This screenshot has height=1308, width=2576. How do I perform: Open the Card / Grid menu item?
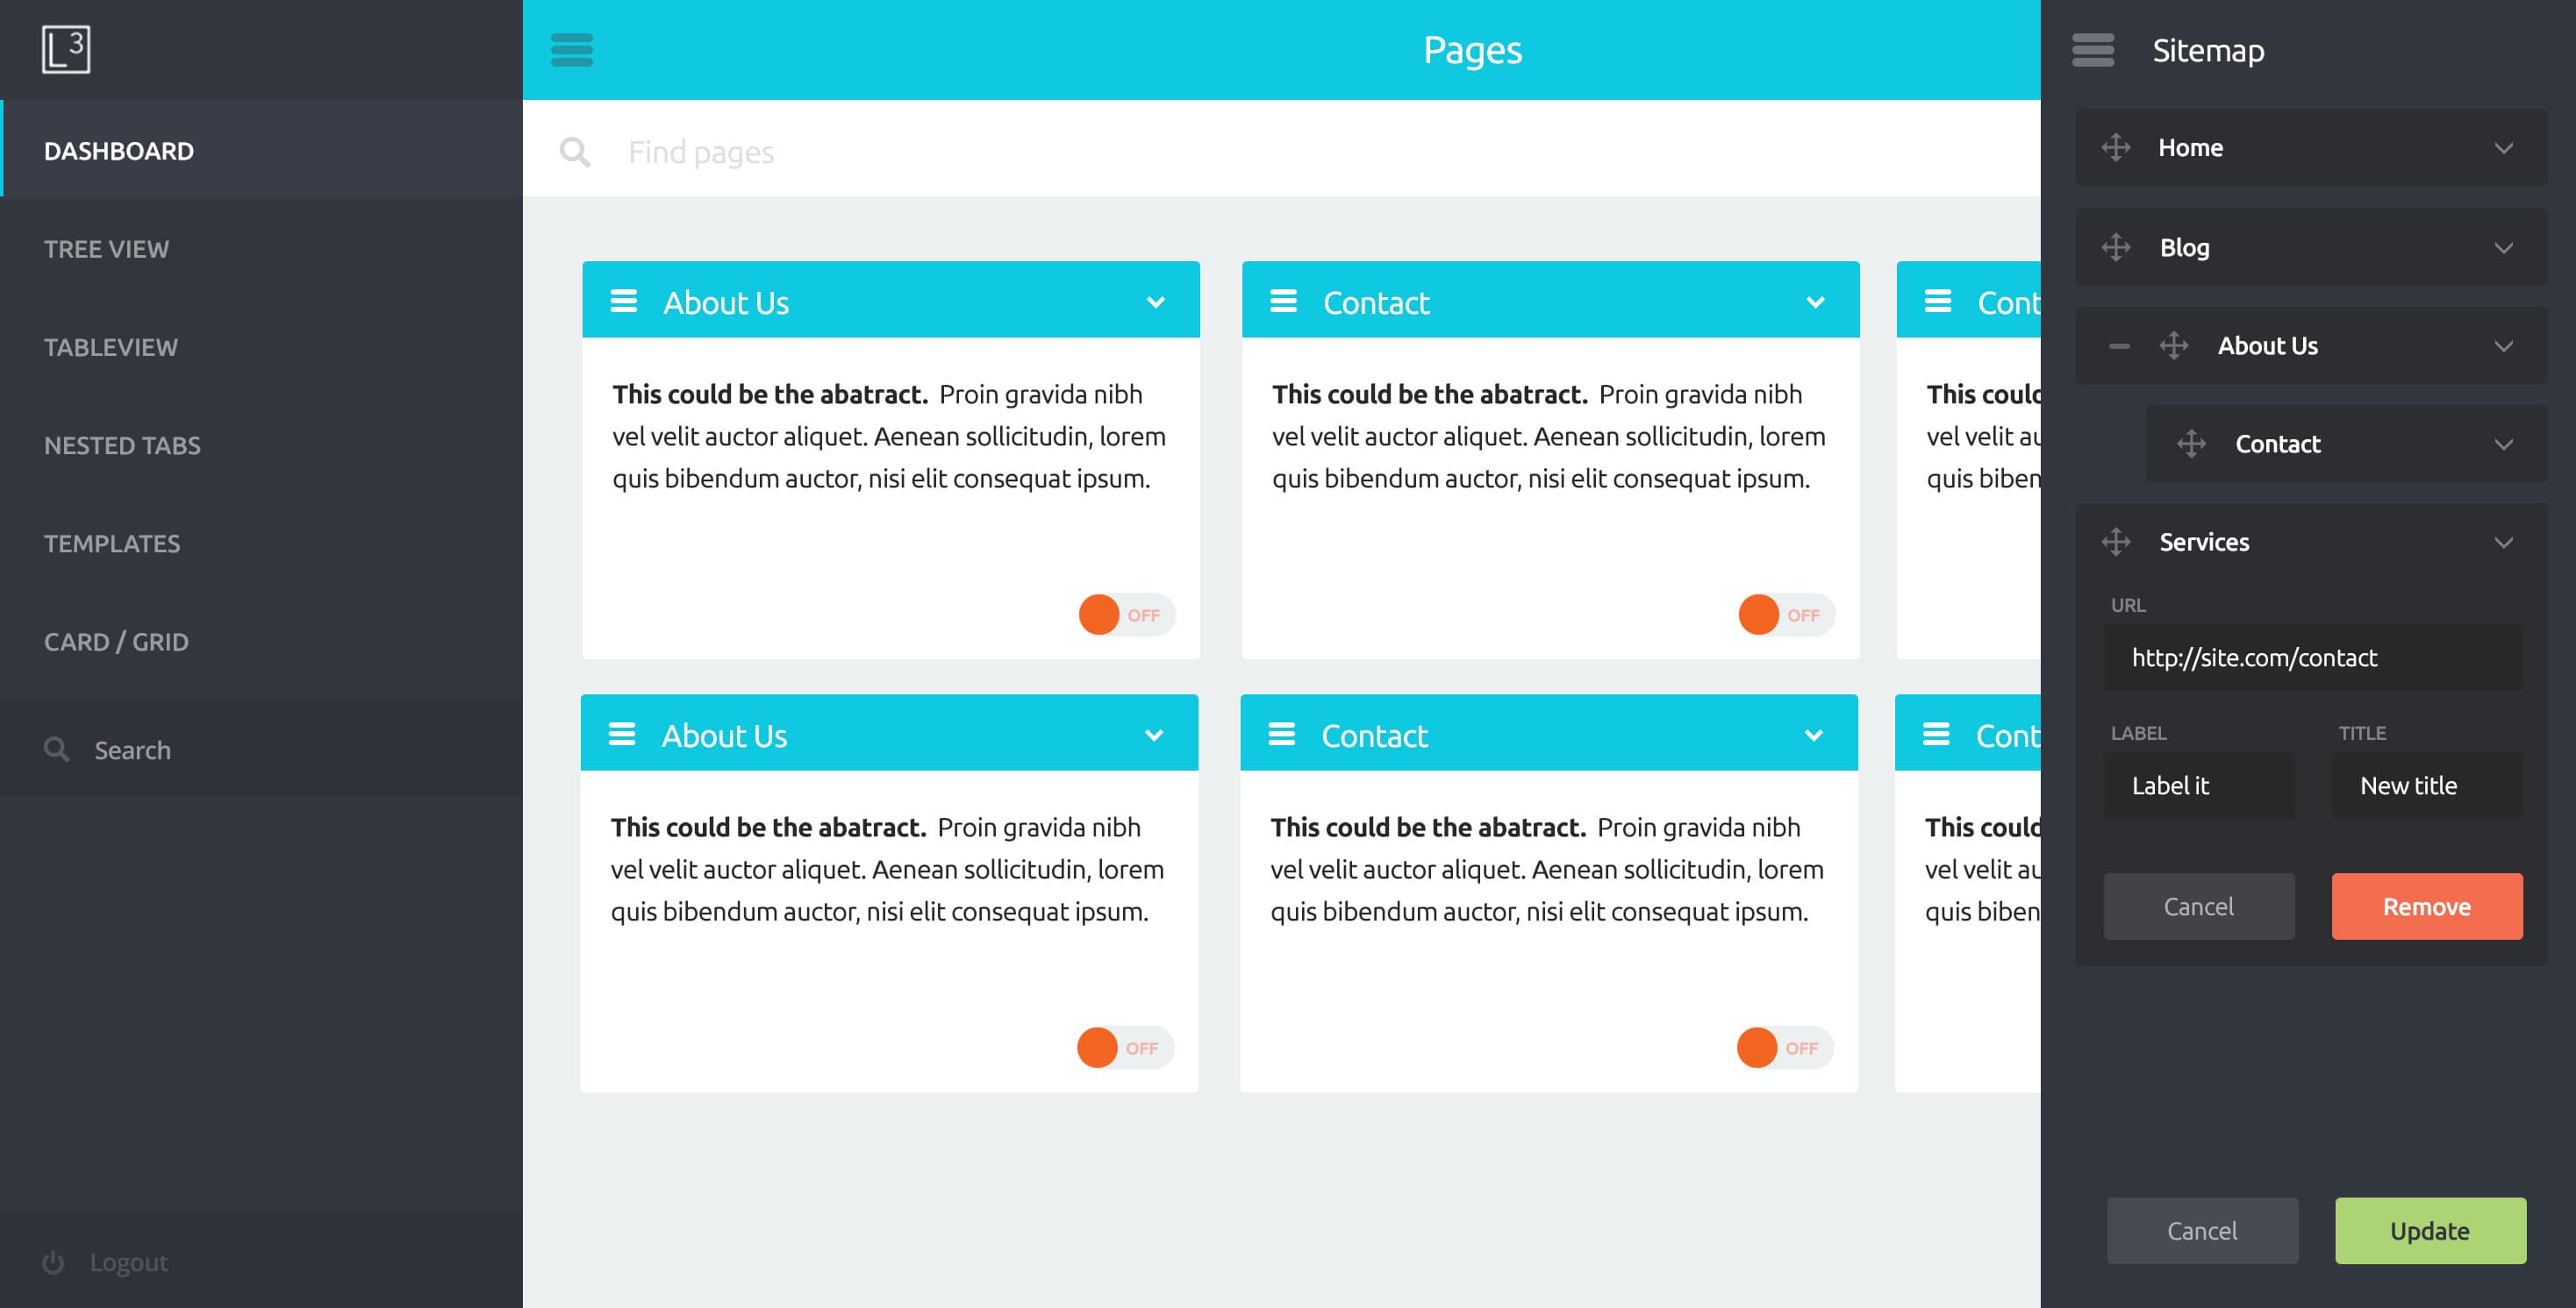point(262,641)
